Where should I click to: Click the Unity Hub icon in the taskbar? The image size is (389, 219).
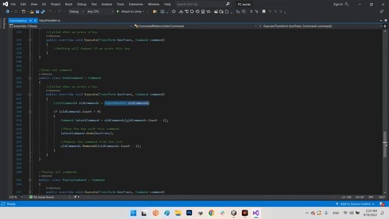pos(233,213)
